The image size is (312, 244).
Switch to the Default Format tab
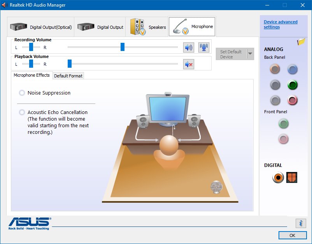[68, 75]
